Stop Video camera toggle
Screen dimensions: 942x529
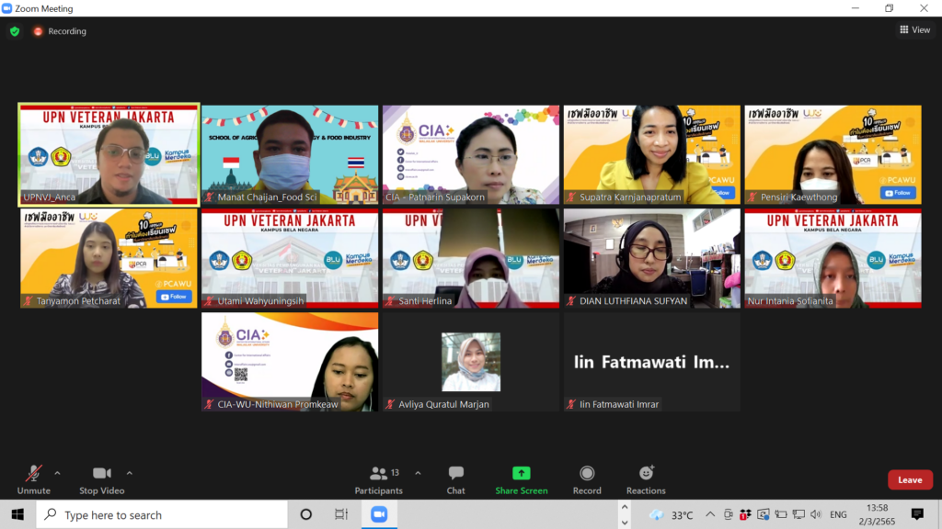pyautogui.click(x=101, y=478)
